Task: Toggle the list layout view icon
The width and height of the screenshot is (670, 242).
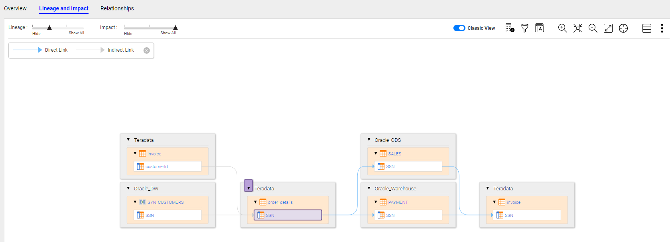Action: (x=647, y=28)
